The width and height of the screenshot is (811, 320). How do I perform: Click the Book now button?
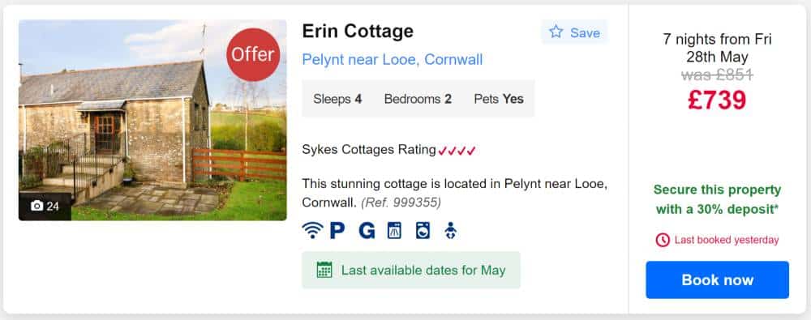718,279
